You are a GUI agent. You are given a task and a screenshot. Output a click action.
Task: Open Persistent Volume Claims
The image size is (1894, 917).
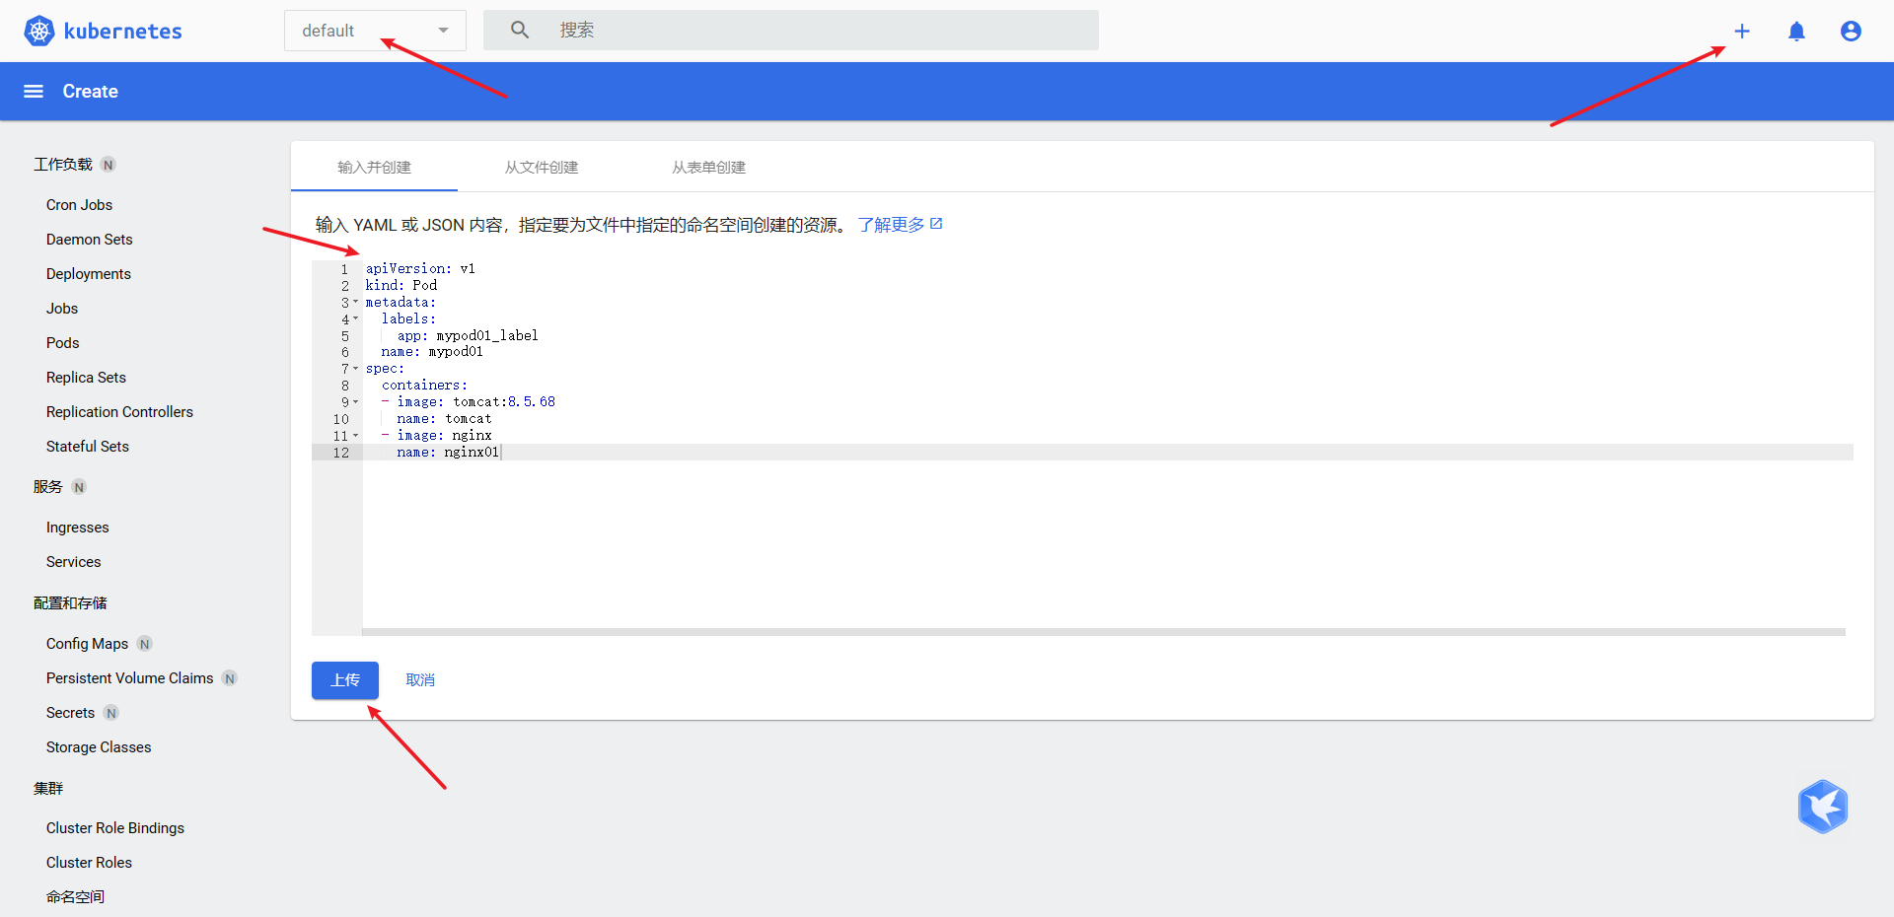[129, 678]
